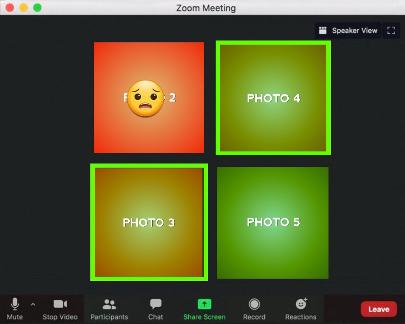Enter full screen mode icon
The width and height of the screenshot is (405, 324).
[x=391, y=31]
